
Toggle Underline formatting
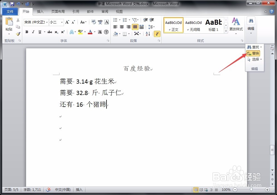coord(40,32)
